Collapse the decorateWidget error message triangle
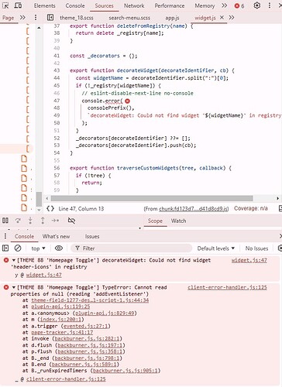This screenshot has width=282, height=387. (14, 260)
